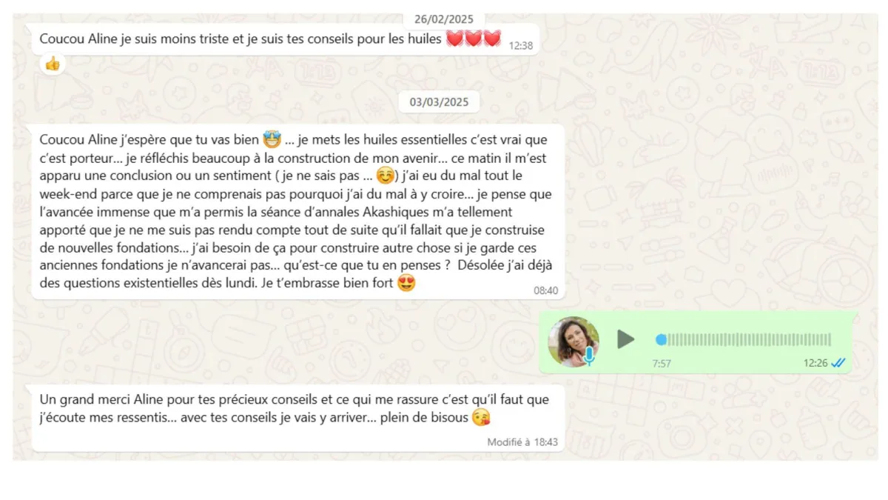
Task: Select the "Coucou Aline je suis moins triste" message
Action: point(286,39)
